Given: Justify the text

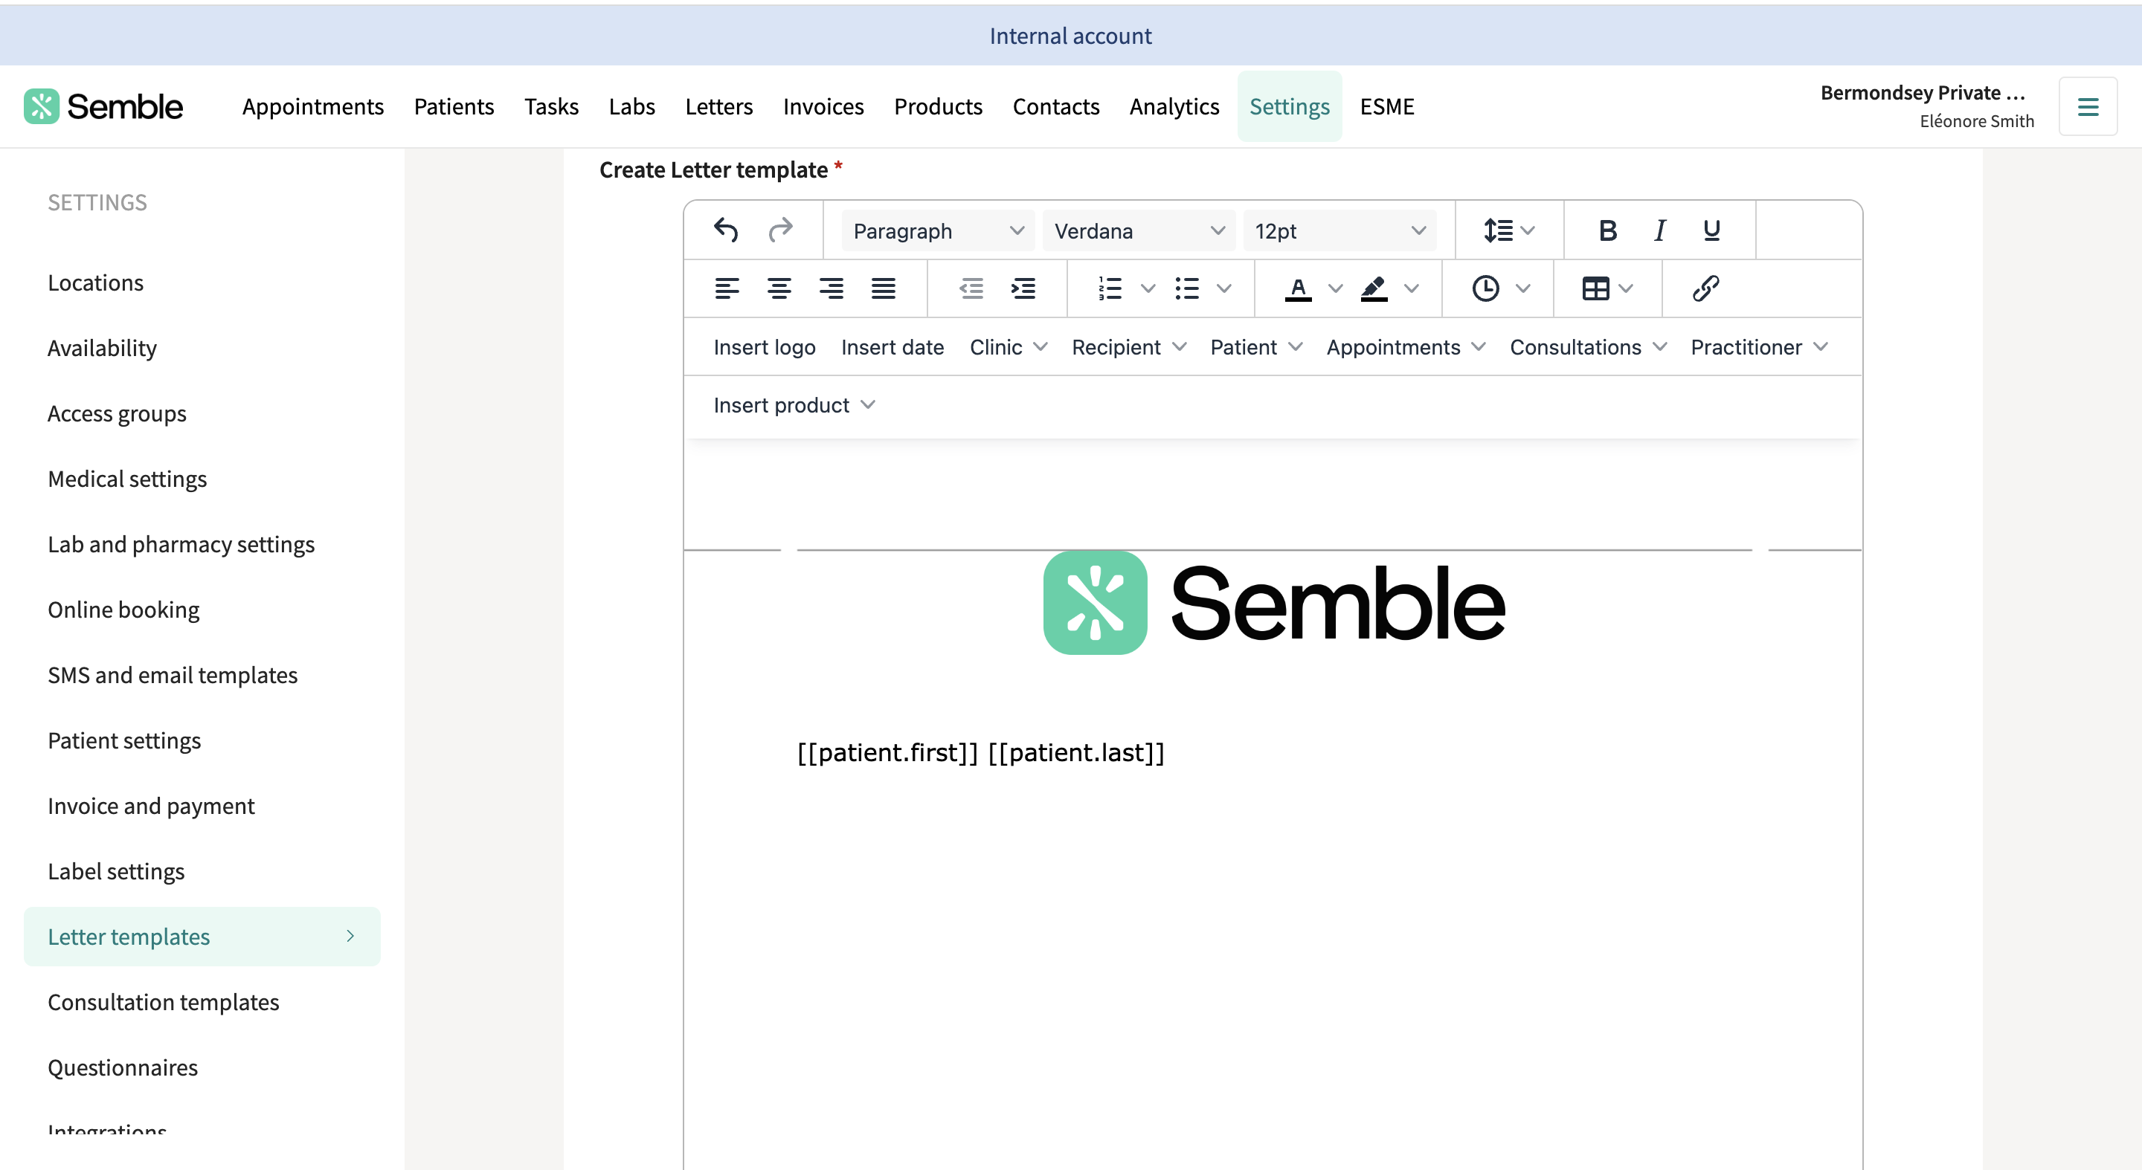Looking at the screenshot, I should (x=883, y=288).
